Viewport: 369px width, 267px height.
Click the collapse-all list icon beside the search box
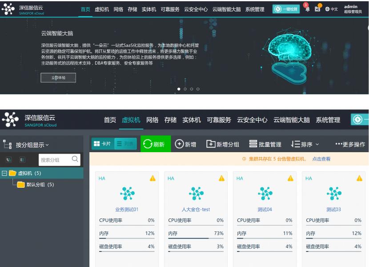[22, 160]
